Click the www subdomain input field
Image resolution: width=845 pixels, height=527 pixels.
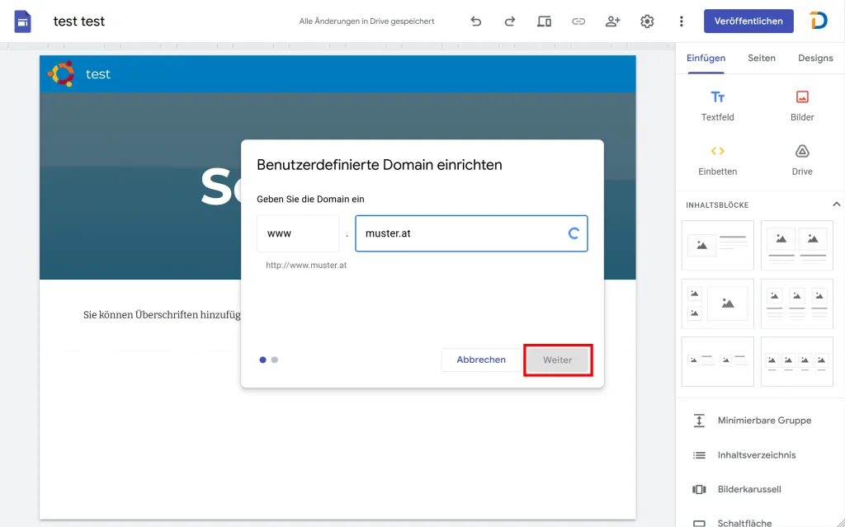click(x=297, y=233)
